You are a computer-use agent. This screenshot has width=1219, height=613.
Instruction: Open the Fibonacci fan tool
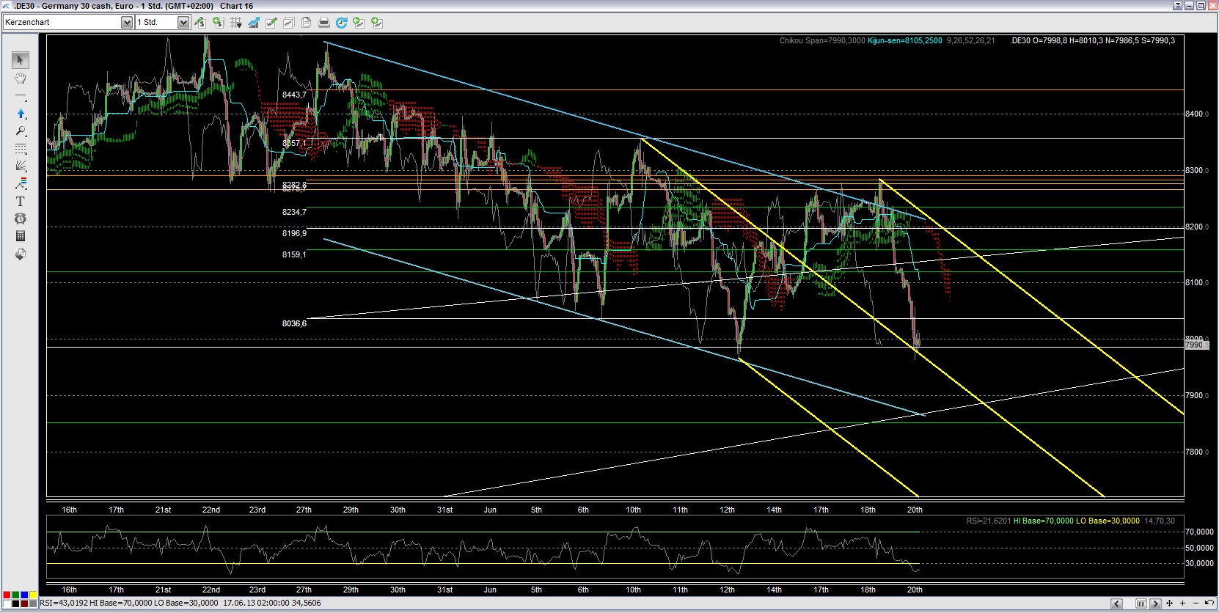tap(21, 166)
